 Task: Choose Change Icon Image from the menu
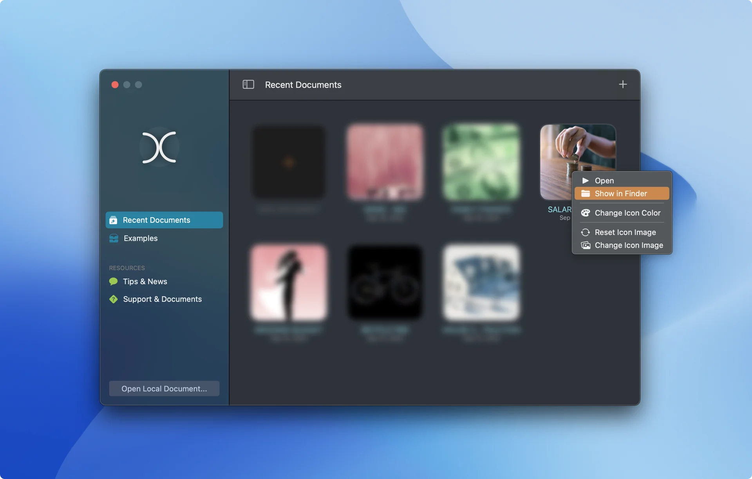[x=628, y=245]
